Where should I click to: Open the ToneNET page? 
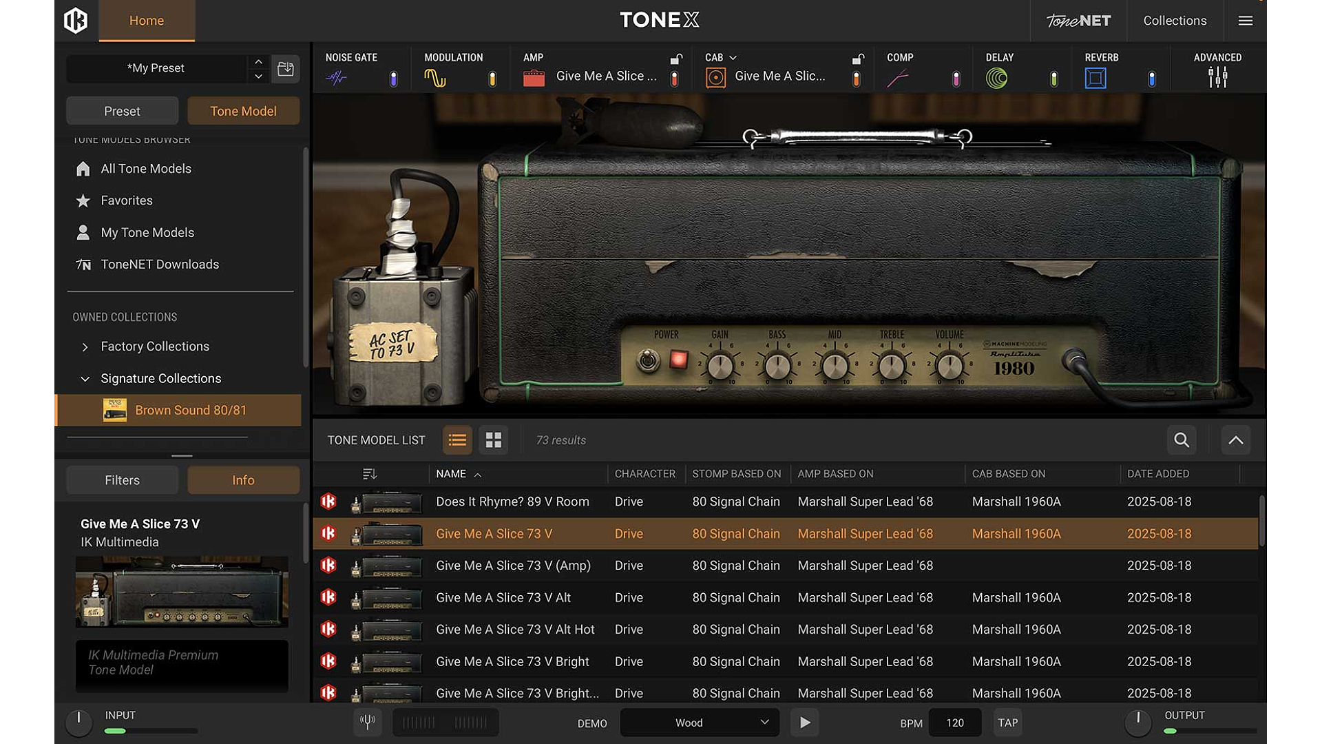click(x=1078, y=21)
